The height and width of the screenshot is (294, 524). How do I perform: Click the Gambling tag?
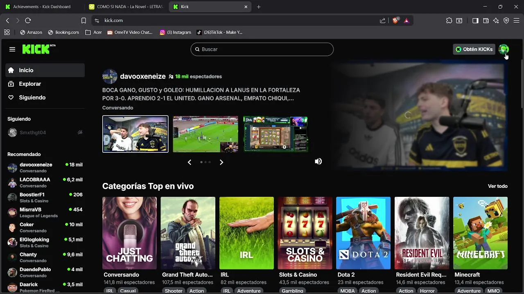[x=292, y=291]
